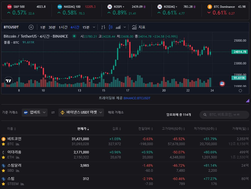Open the mini chart icon next to SBD
This screenshot has width=251, height=189.
coord(18,171)
